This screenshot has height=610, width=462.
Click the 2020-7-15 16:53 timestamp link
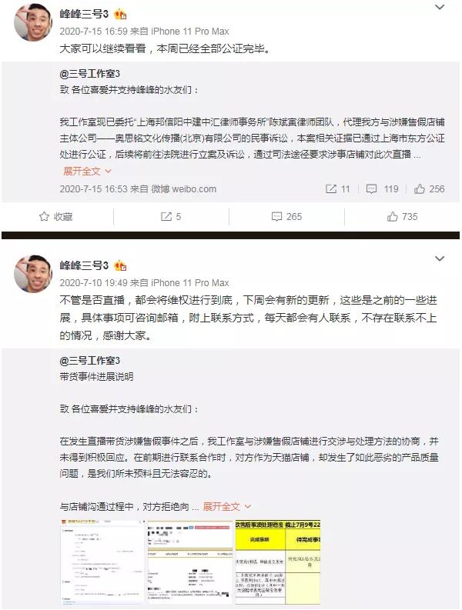(x=93, y=189)
